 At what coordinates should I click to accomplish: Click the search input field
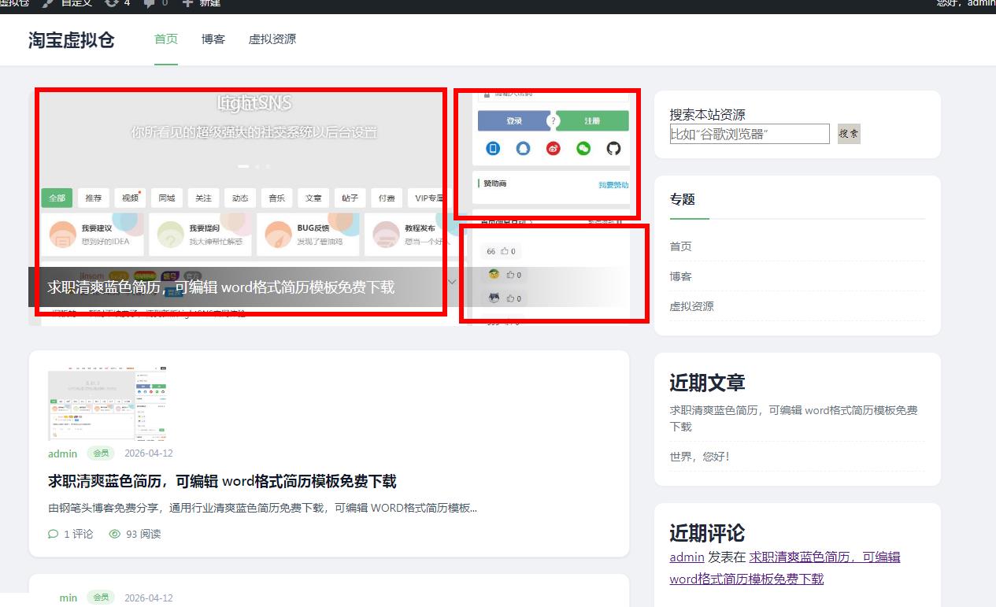749,134
